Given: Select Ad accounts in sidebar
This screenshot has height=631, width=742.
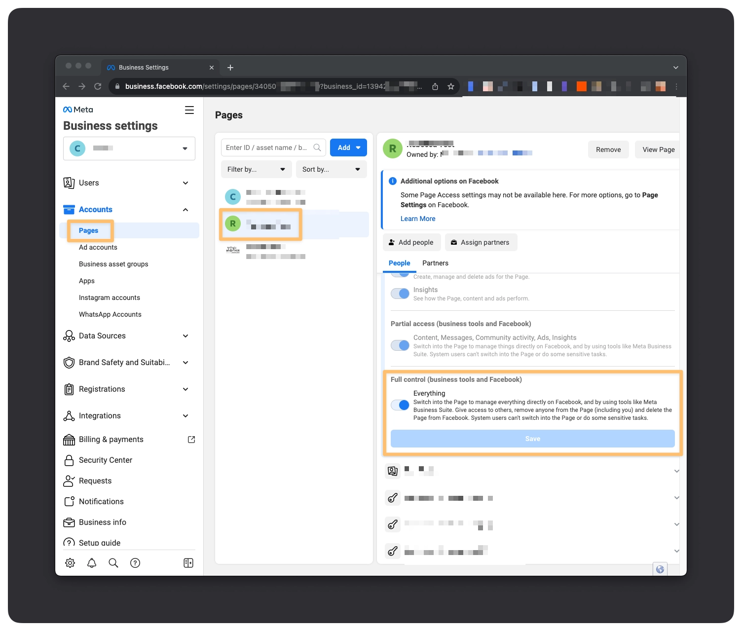Looking at the screenshot, I should [x=98, y=247].
